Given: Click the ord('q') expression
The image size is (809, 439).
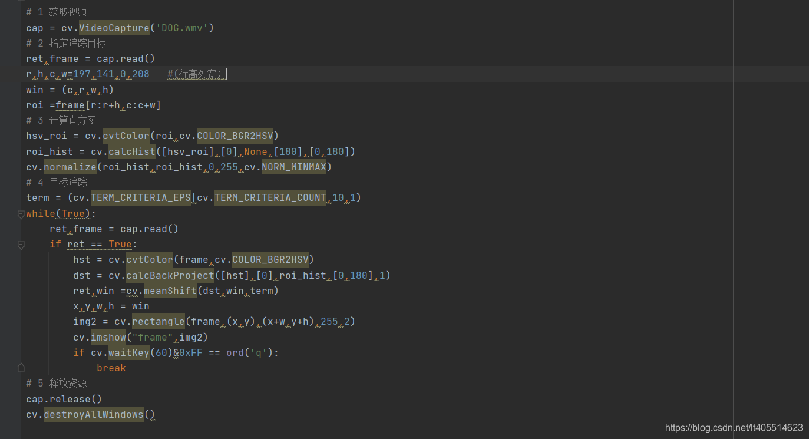Looking at the screenshot, I should [250, 352].
